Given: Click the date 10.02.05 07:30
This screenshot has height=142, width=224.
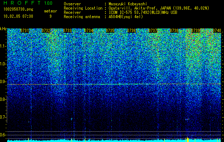Looking at the screenshot, I should point(18,16).
